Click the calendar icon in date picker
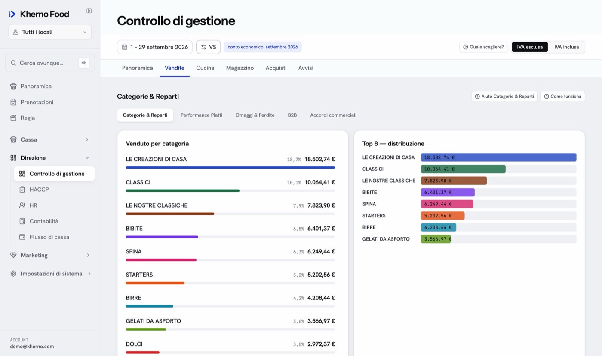Viewport: 602px width, 356px height. pos(125,47)
